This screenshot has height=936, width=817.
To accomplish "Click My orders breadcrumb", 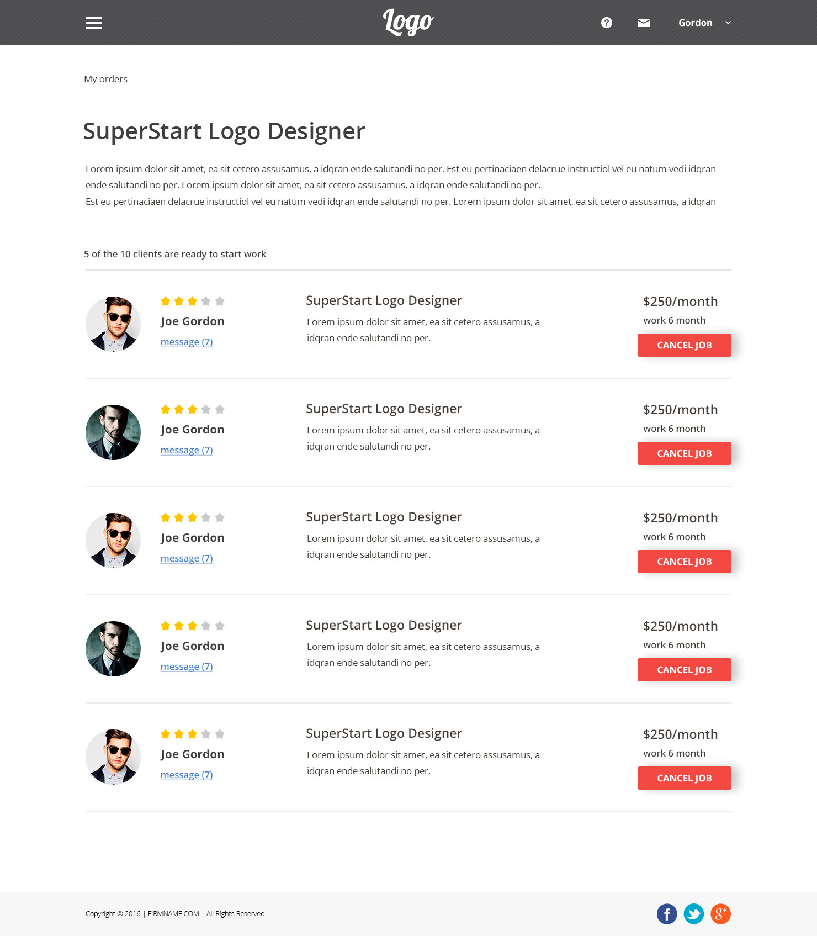I will point(105,79).
